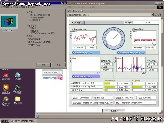Open the address bar dropdown arrow

click(x=152, y=15)
